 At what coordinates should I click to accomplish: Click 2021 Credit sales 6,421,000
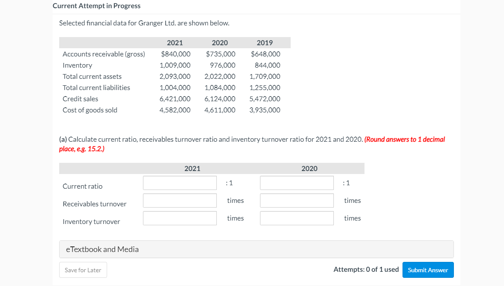175,99
